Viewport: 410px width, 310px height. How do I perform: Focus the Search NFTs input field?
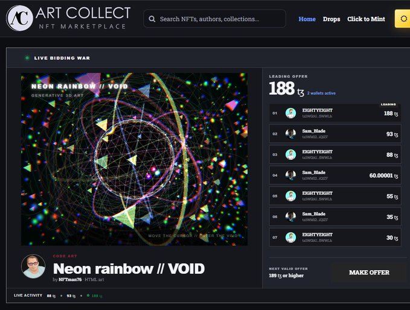[x=214, y=19]
